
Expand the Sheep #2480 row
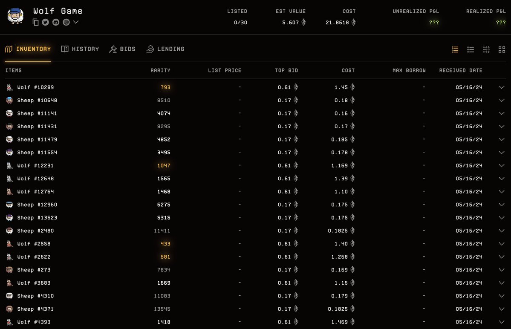502,231
